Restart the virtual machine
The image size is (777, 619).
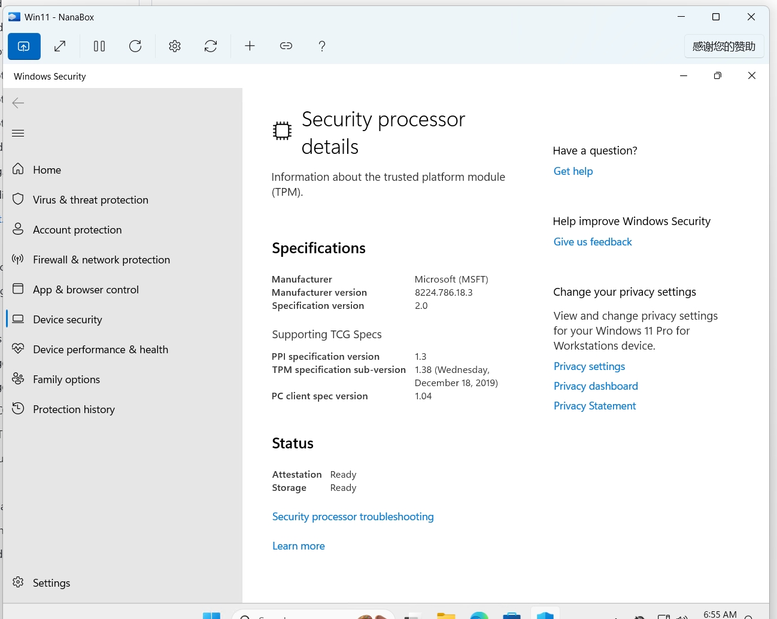(x=135, y=46)
